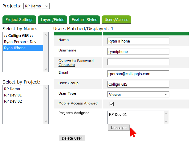The height and width of the screenshot is (151, 194).
Task: Open the Layers/Fields tab
Action: (53, 20)
